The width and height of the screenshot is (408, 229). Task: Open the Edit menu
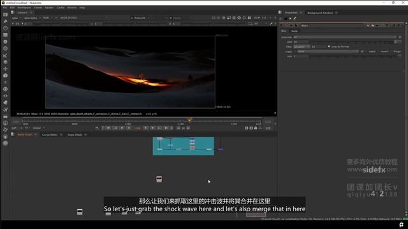coord(12,8)
